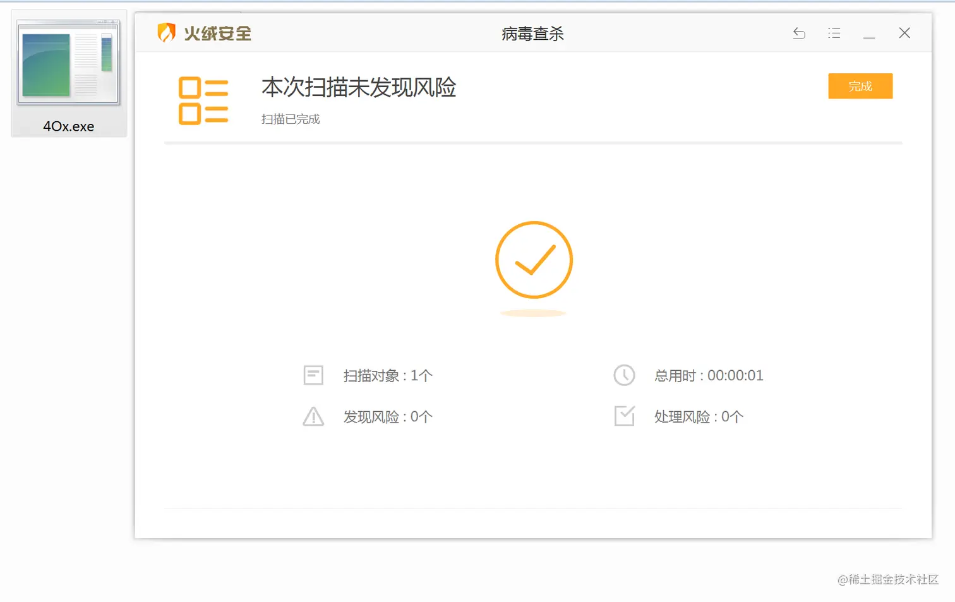Click the 火绒安全 shield logo
The image size is (955, 602).
(166, 32)
